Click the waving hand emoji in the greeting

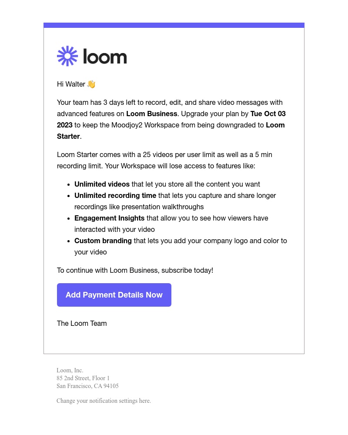click(91, 84)
